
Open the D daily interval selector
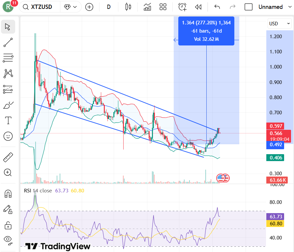pos(108,7)
